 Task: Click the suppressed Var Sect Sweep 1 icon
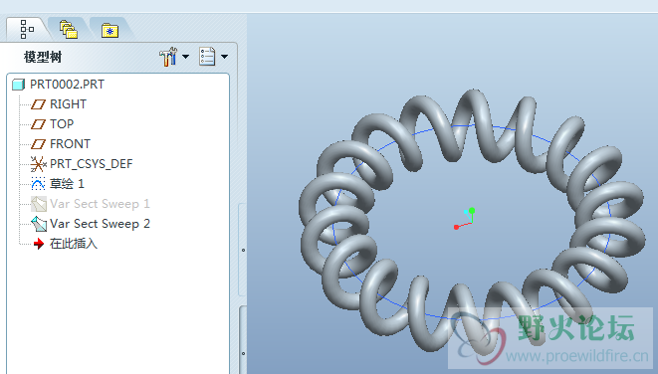[x=39, y=204]
